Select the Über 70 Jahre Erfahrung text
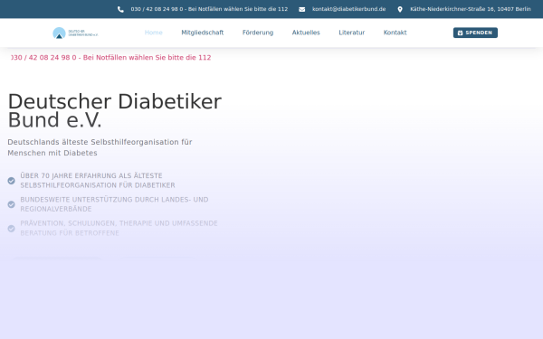This screenshot has width=543, height=339. pos(98,181)
